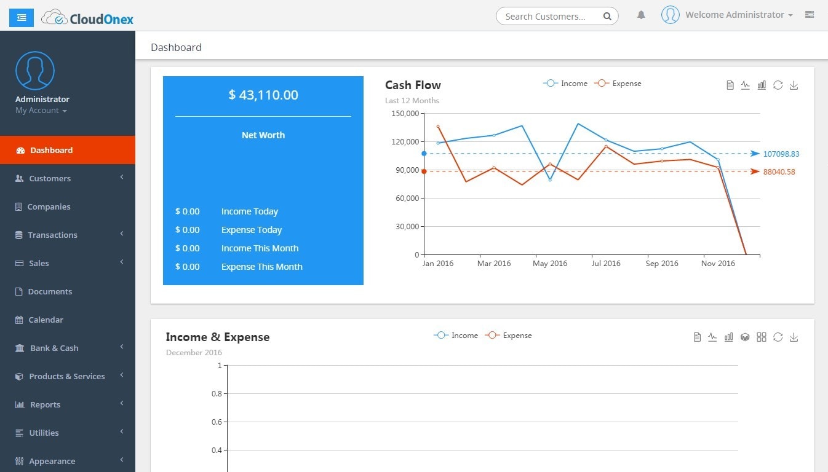Open the Documents menu item
The image size is (828, 472).
pyautogui.click(x=68, y=291)
